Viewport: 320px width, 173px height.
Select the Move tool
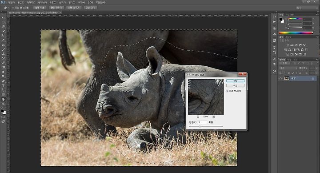[x=3, y=17]
